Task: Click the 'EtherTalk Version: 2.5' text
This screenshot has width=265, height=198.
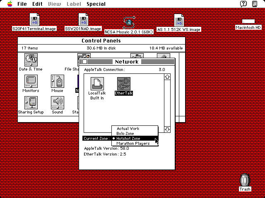Action: point(105,154)
